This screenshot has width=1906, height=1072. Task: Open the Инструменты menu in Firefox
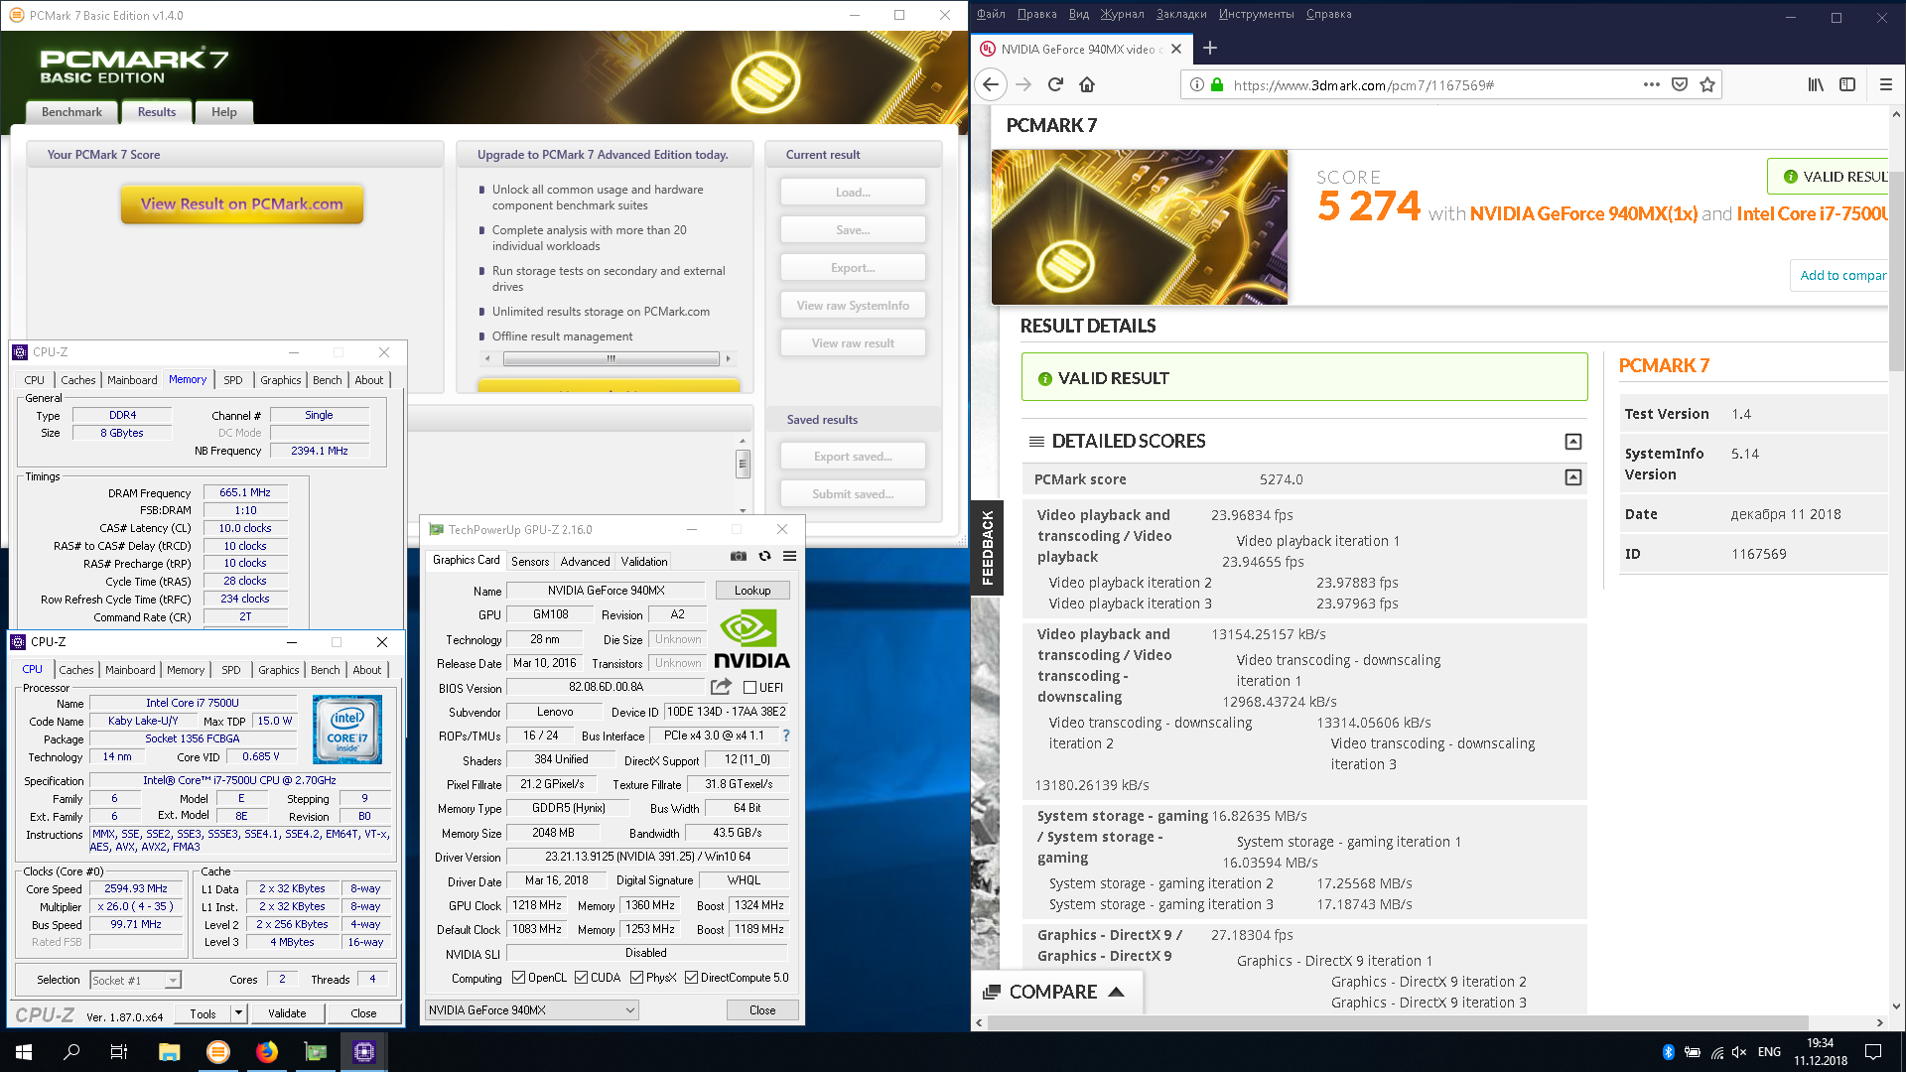(1256, 14)
